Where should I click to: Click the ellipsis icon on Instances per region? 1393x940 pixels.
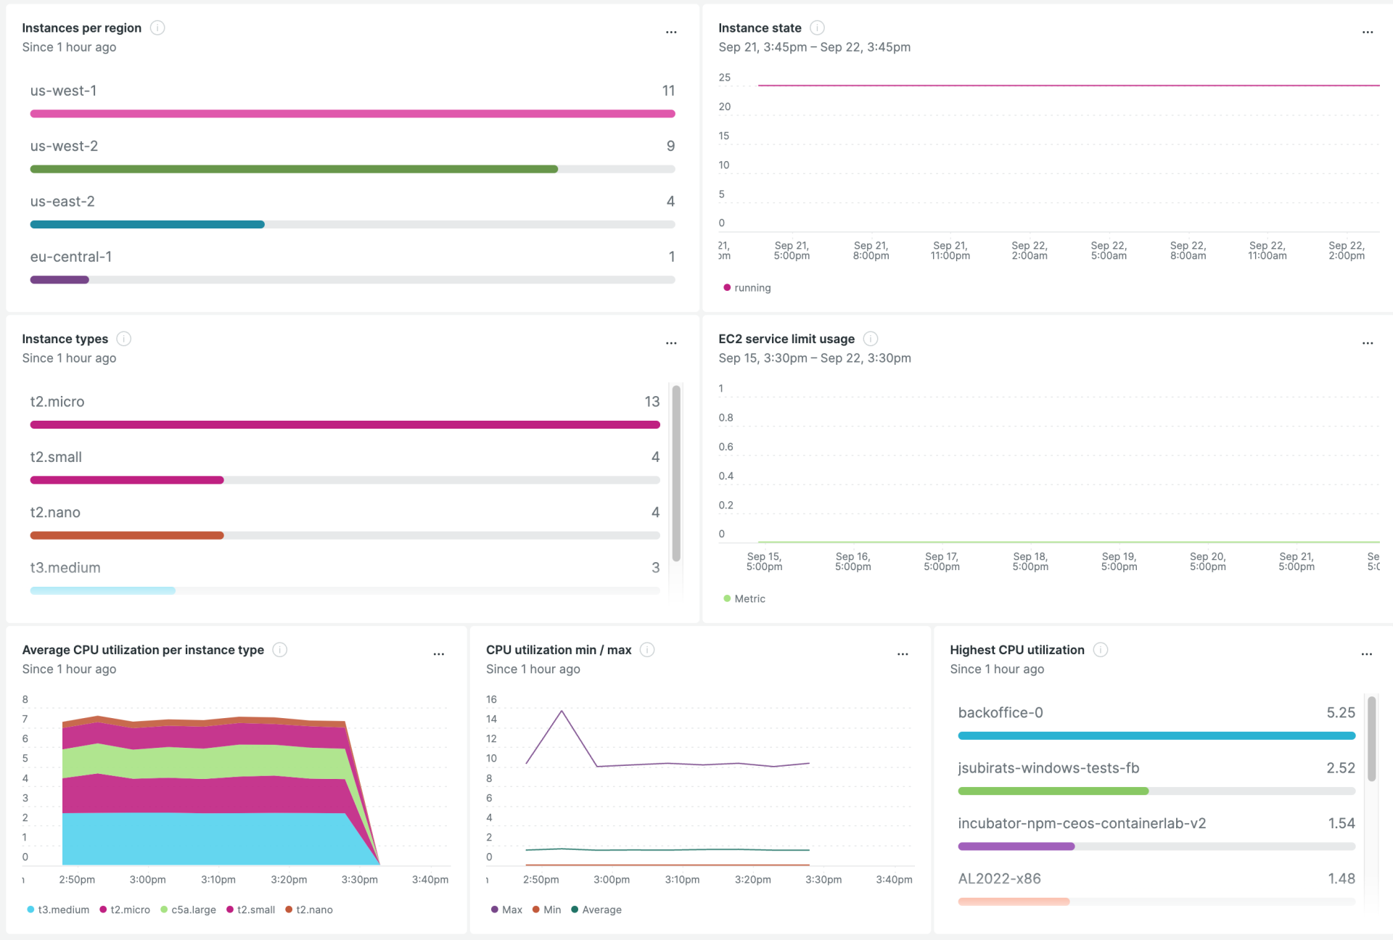click(x=670, y=31)
